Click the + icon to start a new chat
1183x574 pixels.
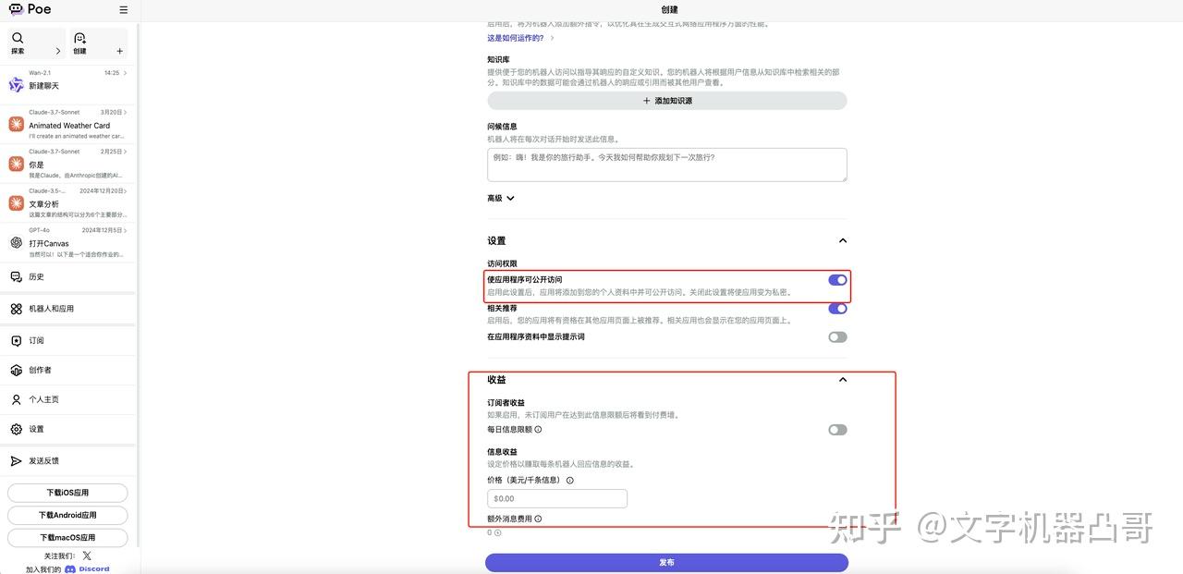[119, 51]
